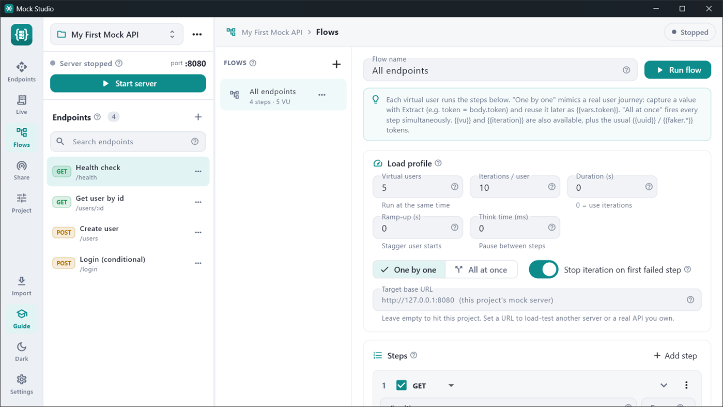723x407 pixels.
Task: Uncheck the step 1 enabled checkbox
Action: 402,385
